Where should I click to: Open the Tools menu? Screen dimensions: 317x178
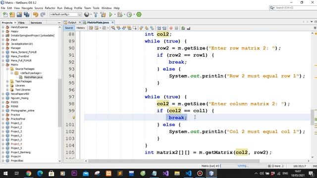click(x=96, y=8)
